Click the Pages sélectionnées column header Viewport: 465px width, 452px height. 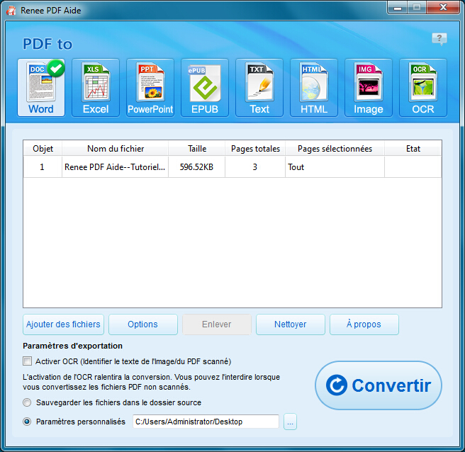click(x=335, y=148)
